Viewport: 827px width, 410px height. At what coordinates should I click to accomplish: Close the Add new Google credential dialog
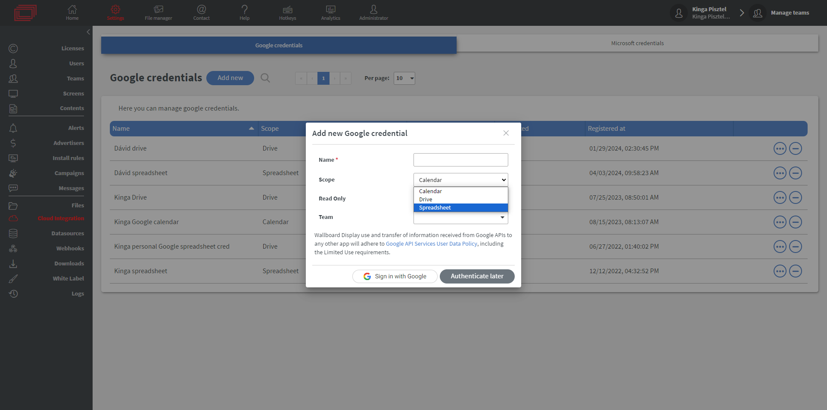[x=506, y=133]
